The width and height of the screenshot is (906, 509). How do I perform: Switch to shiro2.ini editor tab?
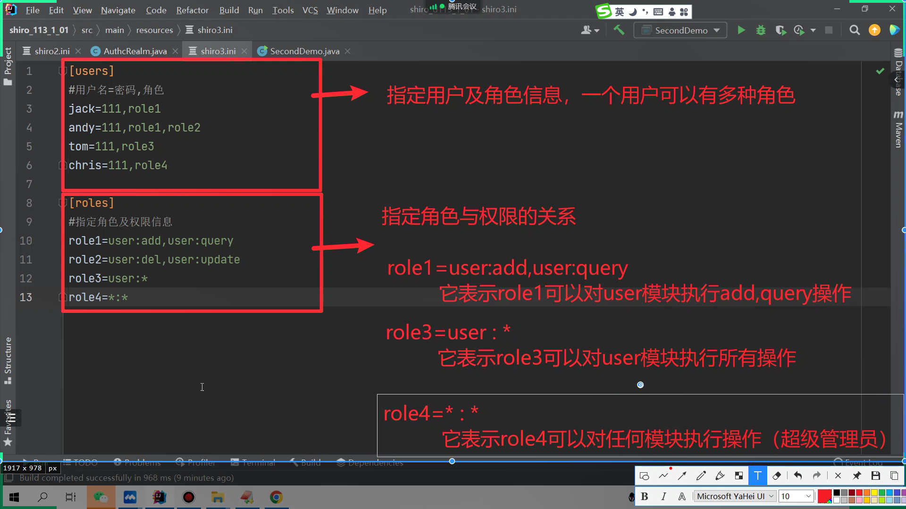click(x=52, y=51)
